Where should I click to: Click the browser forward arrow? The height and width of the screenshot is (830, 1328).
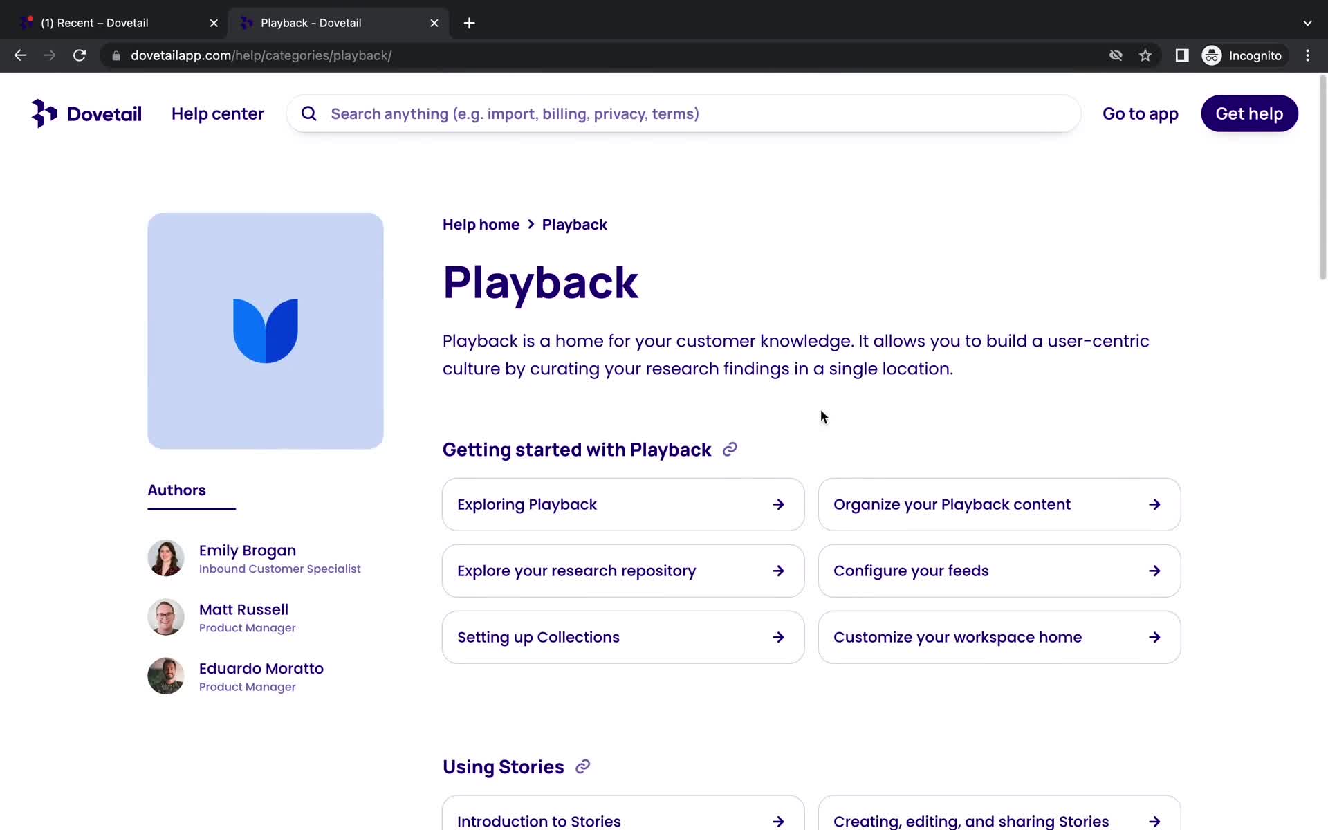pyautogui.click(x=50, y=55)
